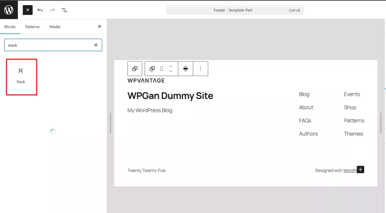Undo the last change
The image size is (386, 213).
[x=40, y=10]
